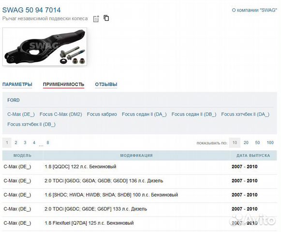Screen dimensions: 281x232
Task: Click the copy part number icon
Action: (x=106, y=18)
